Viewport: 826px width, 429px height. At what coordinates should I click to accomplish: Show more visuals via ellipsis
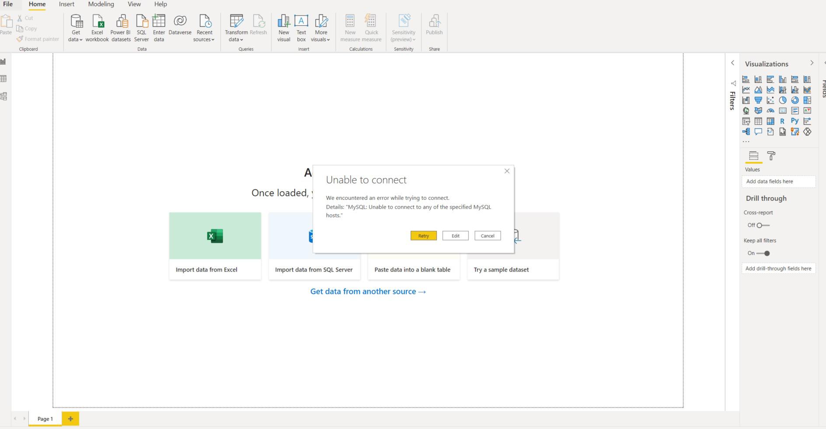(746, 142)
